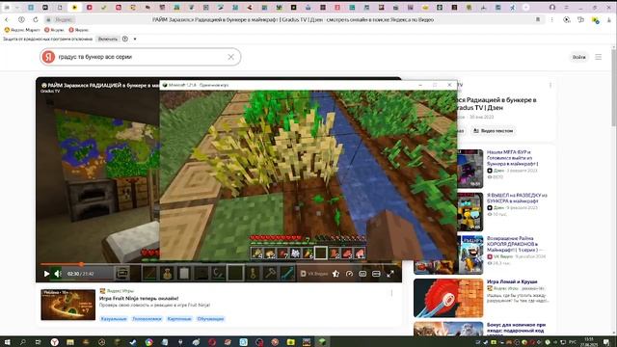
Task: Open Windows notification center
Action: [606, 342]
